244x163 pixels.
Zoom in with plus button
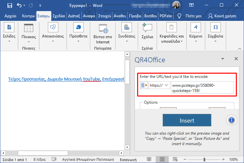[223, 159]
